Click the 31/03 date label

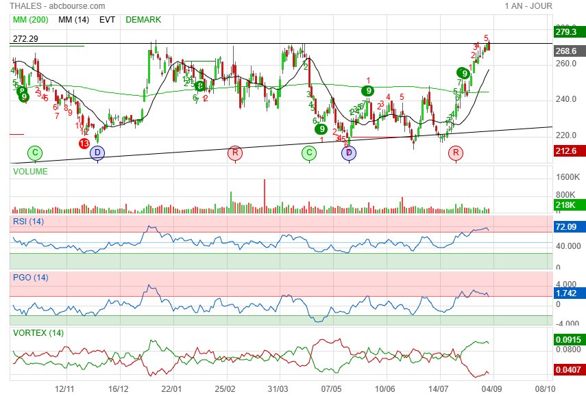coord(278,389)
